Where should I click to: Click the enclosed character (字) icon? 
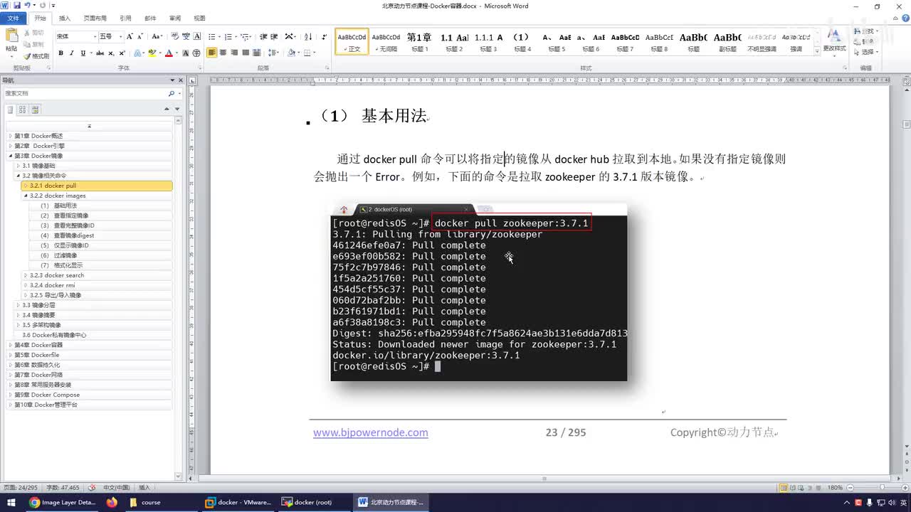tap(196, 53)
